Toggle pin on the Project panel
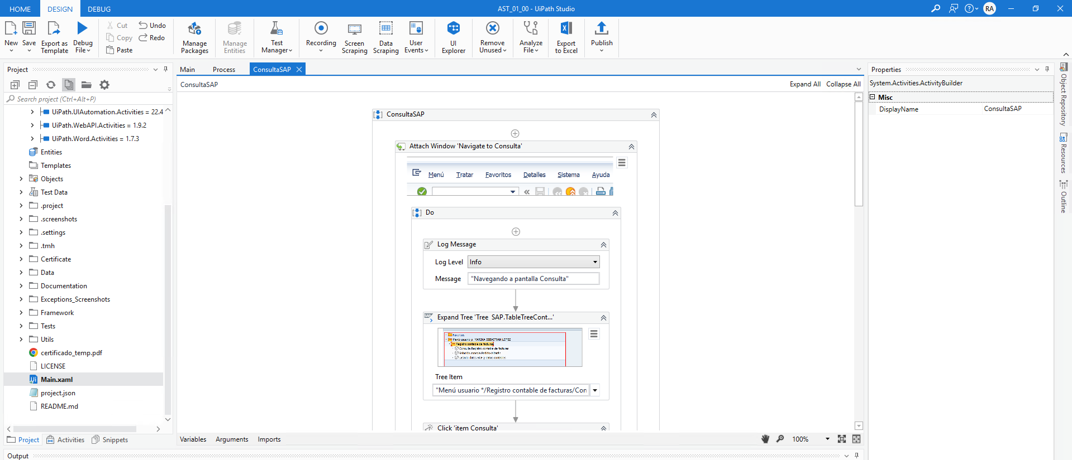 tap(165, 69)
